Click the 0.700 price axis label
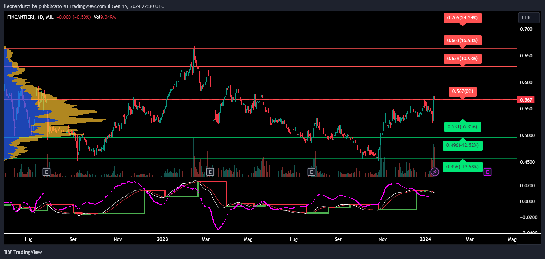 (x=526, y=29)
